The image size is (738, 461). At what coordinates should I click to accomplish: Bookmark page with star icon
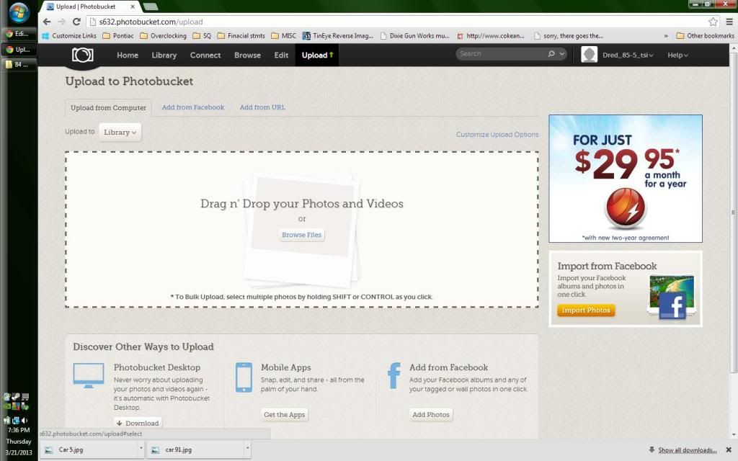[713, 22]
